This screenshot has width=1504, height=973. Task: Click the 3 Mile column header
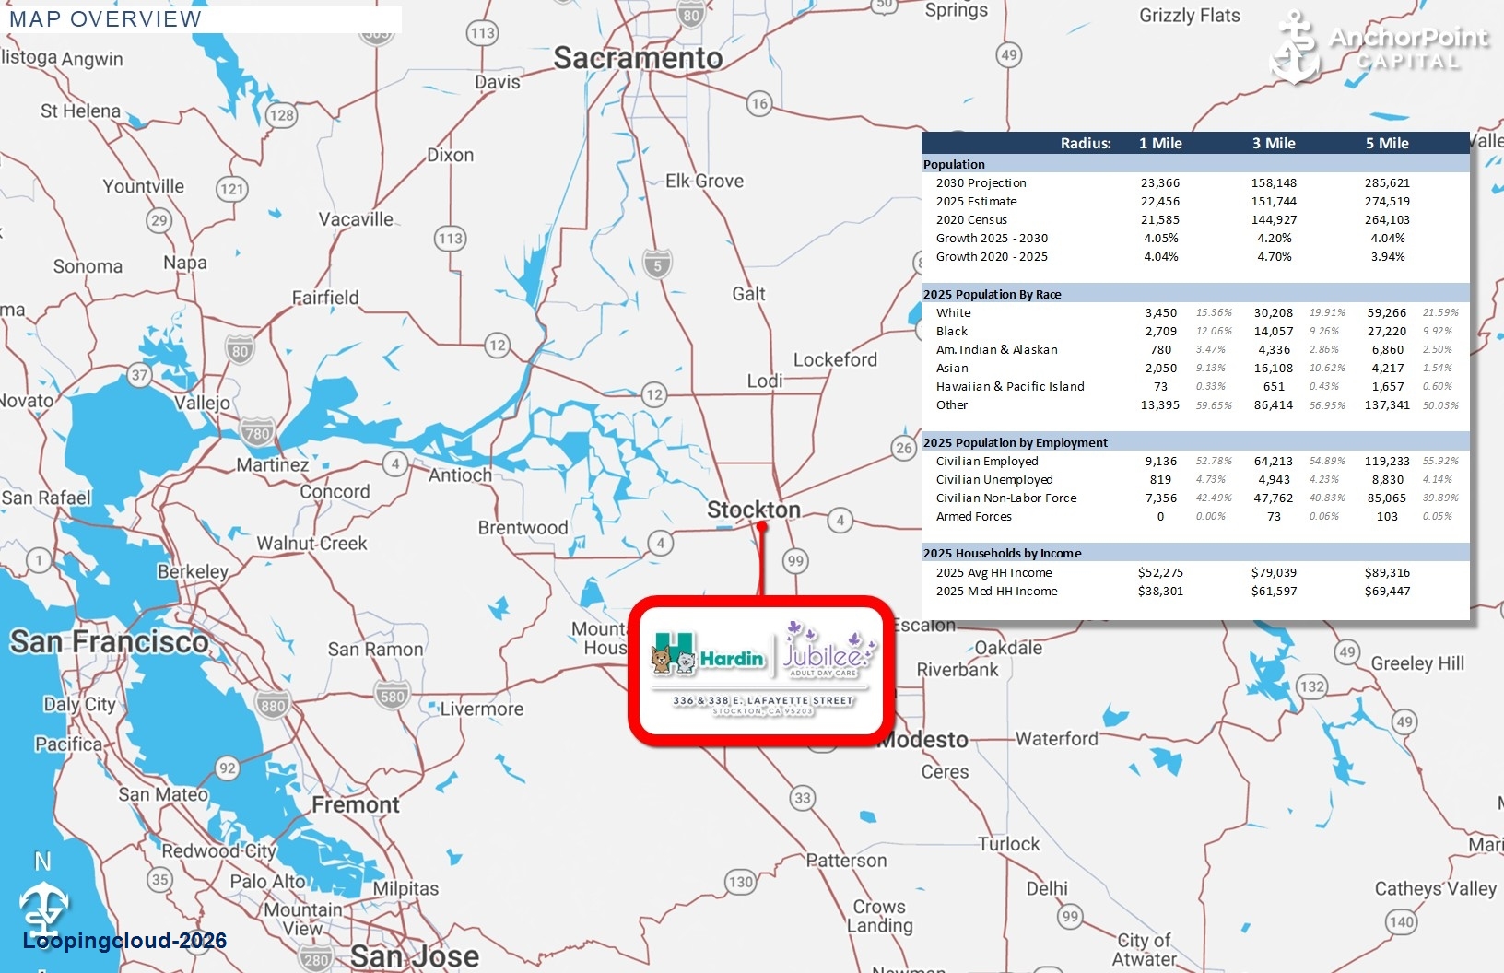pos(1274,143)
